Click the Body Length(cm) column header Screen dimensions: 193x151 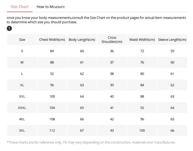[82, 39]
